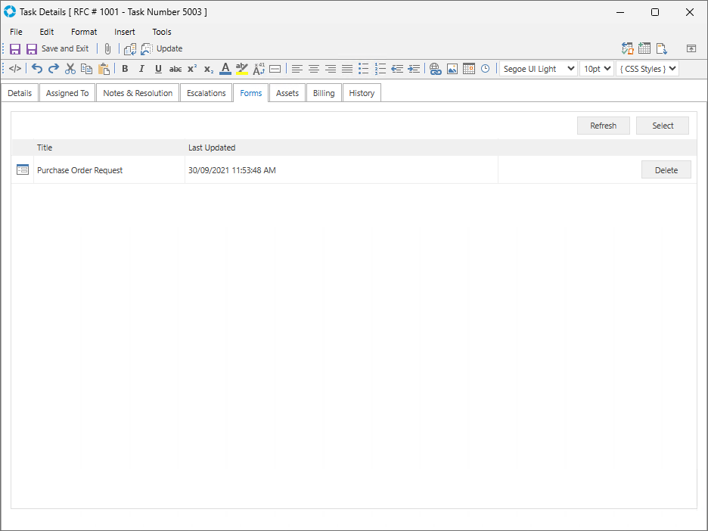Click the HTML source code view icon
708x531 pixels.
[x=15, y=69]
